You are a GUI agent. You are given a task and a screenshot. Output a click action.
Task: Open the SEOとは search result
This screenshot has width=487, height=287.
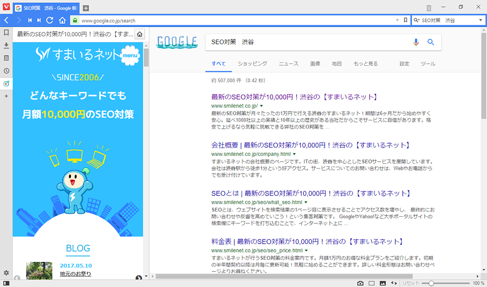pos(312,193)
